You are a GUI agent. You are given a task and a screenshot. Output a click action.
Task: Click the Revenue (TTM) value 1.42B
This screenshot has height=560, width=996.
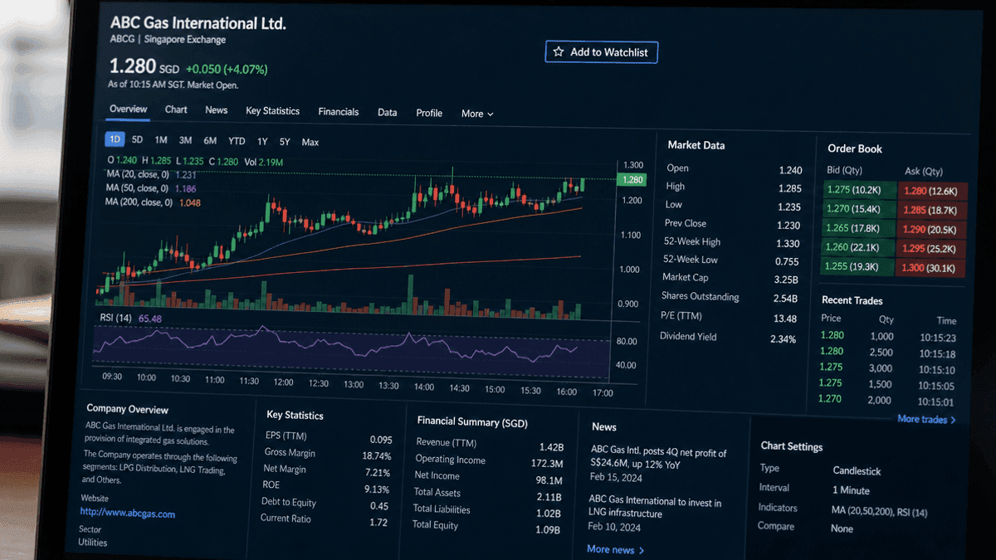click(x=551, y=446)
